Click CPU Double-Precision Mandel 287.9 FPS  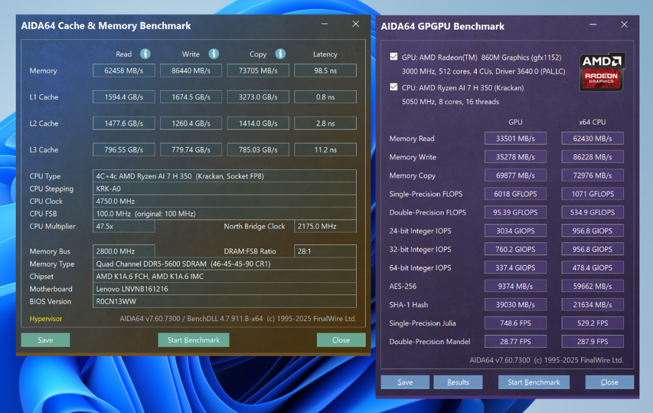[592, 342]
